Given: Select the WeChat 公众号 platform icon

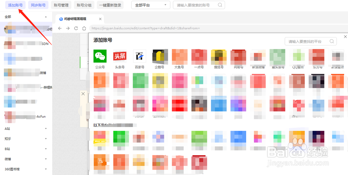Looking at the screenshot, I should [100, 56].
